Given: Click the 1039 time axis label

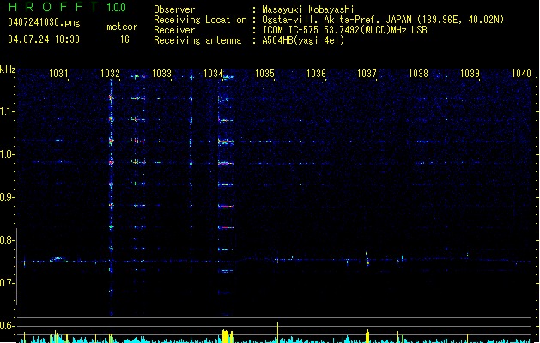Looking at the screenshot, I should (x=470, y=74).
